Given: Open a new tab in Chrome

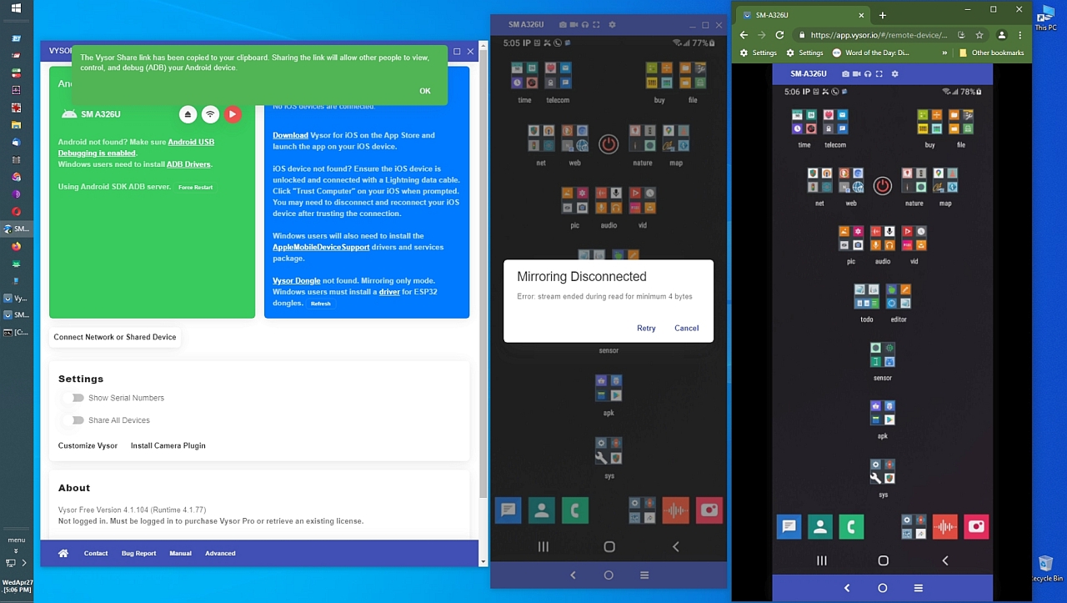Looking at the screenshot, I should (x=882, y=15).
